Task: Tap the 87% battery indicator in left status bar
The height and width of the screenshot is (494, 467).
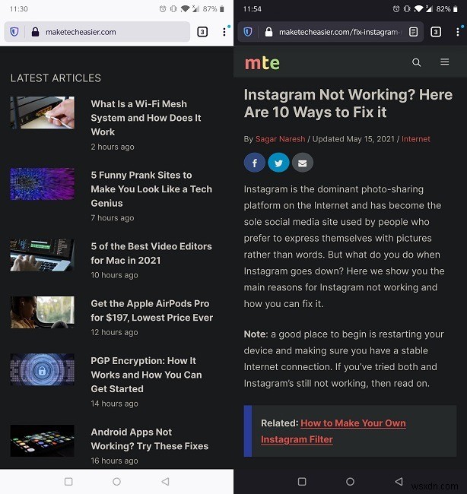Action: pyautogui.click(x=214, y=9)
